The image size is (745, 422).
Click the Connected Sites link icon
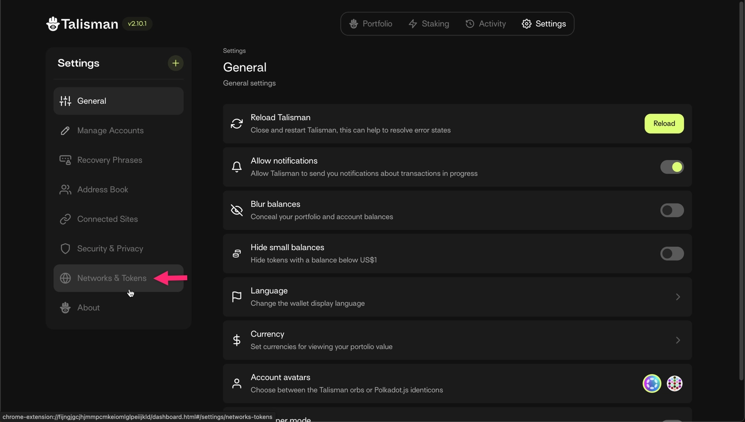click(66, 219)
